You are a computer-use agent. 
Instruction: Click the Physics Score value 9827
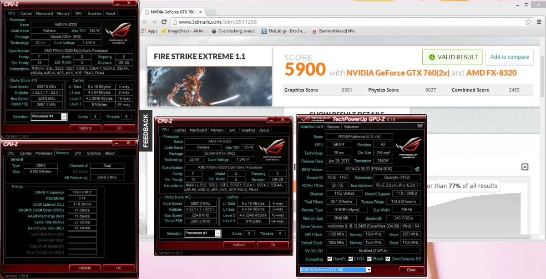point(430,90)
